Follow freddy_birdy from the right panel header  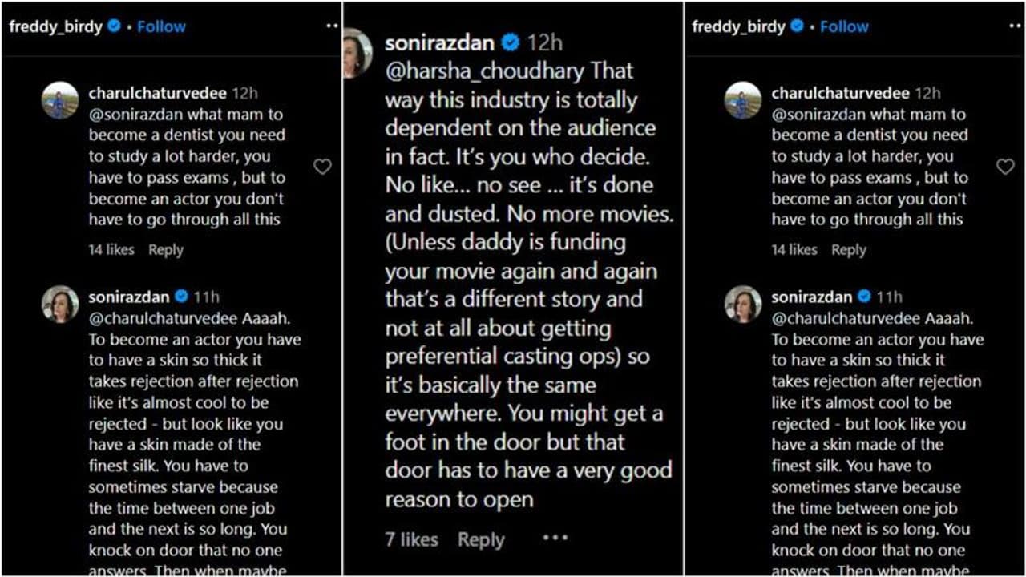click(x=844, y=26)
